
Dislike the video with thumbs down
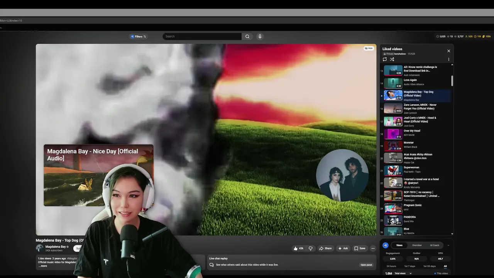tap(310, 248)
